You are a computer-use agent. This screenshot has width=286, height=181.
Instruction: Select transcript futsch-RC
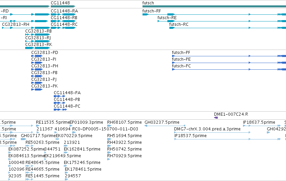179,24
